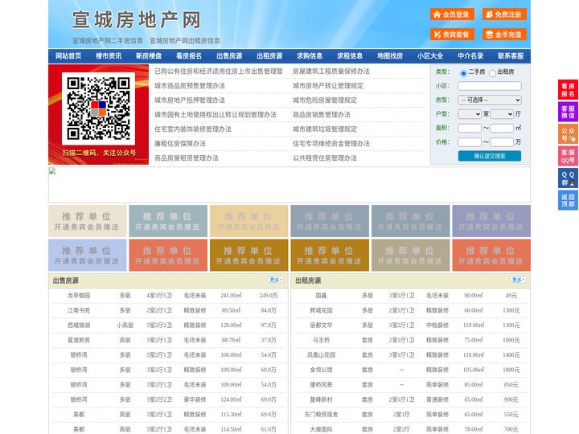579x434 pixels.
Task: Open the QQ群 floating sidebar icon
Action: click(568, 178)
